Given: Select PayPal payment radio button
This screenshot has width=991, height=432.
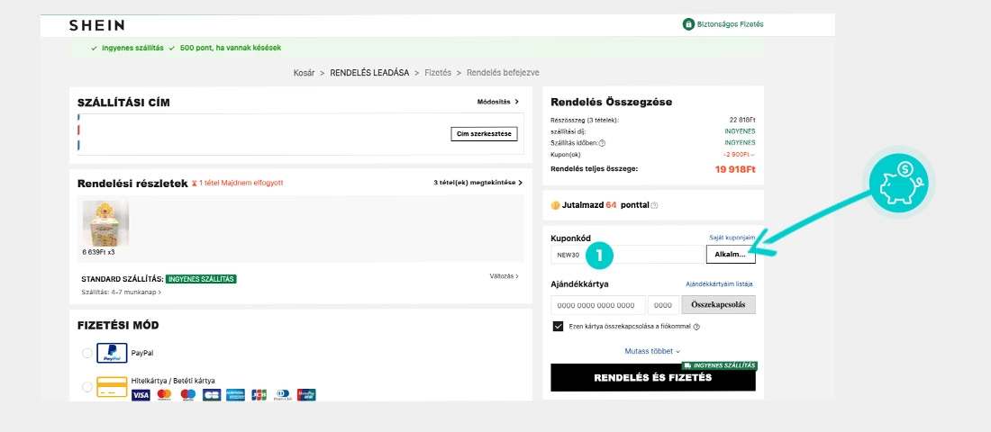Looking at the screenshot, I should (x=87, y=353).
